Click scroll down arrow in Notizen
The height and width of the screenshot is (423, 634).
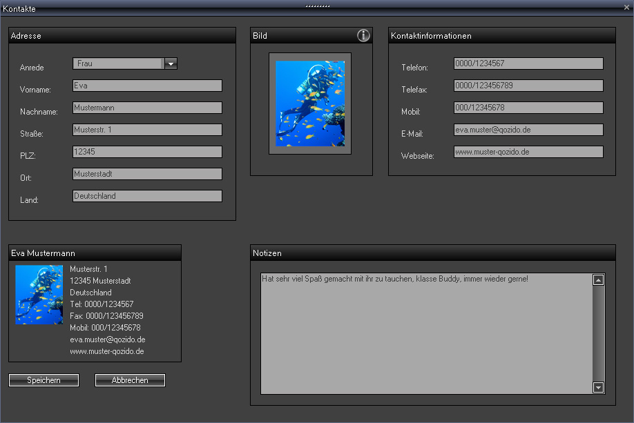(599, 388)
